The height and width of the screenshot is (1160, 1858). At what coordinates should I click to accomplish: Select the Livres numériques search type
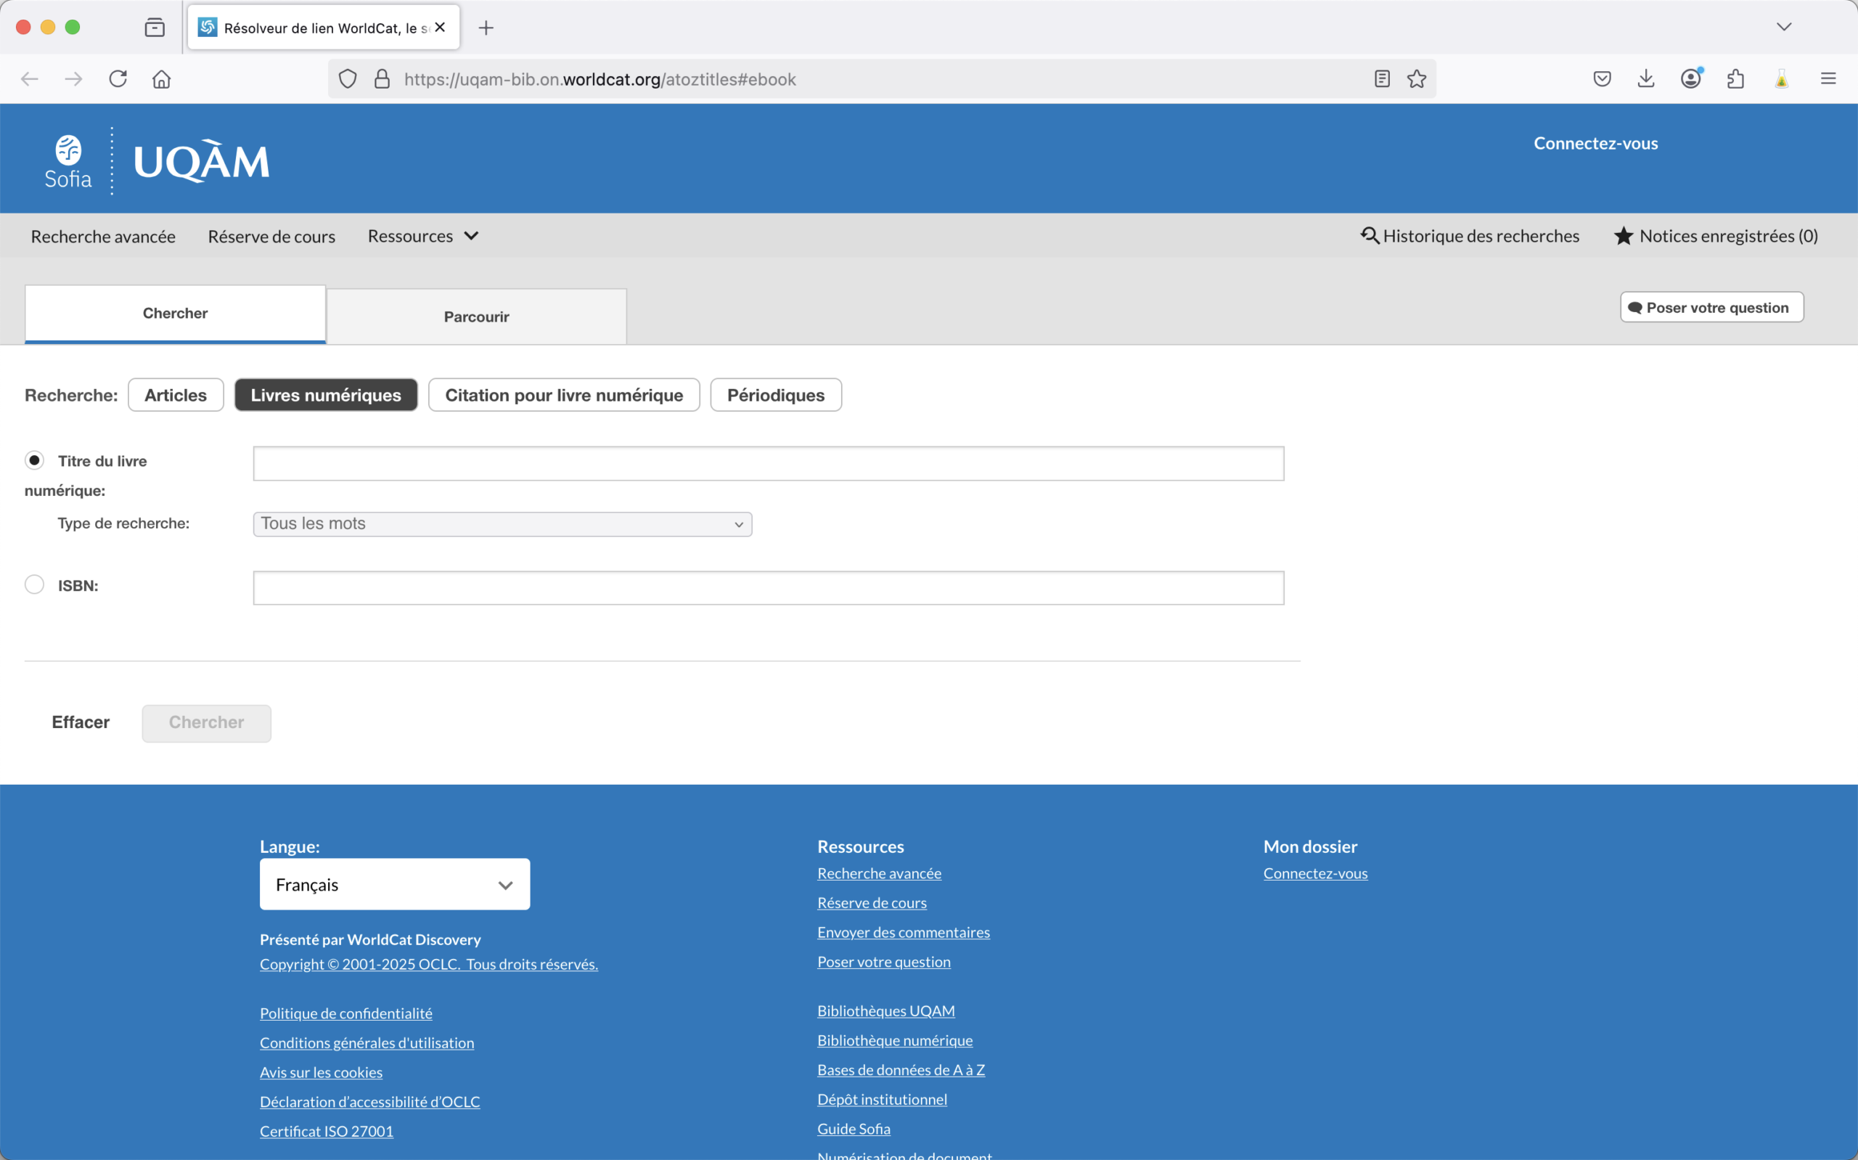(x=326, y=395)
